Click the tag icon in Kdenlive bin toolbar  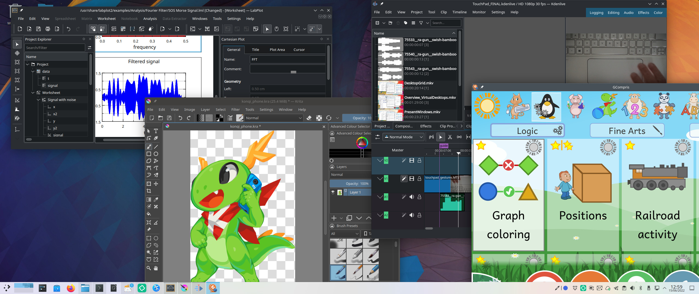pos(406,23)
